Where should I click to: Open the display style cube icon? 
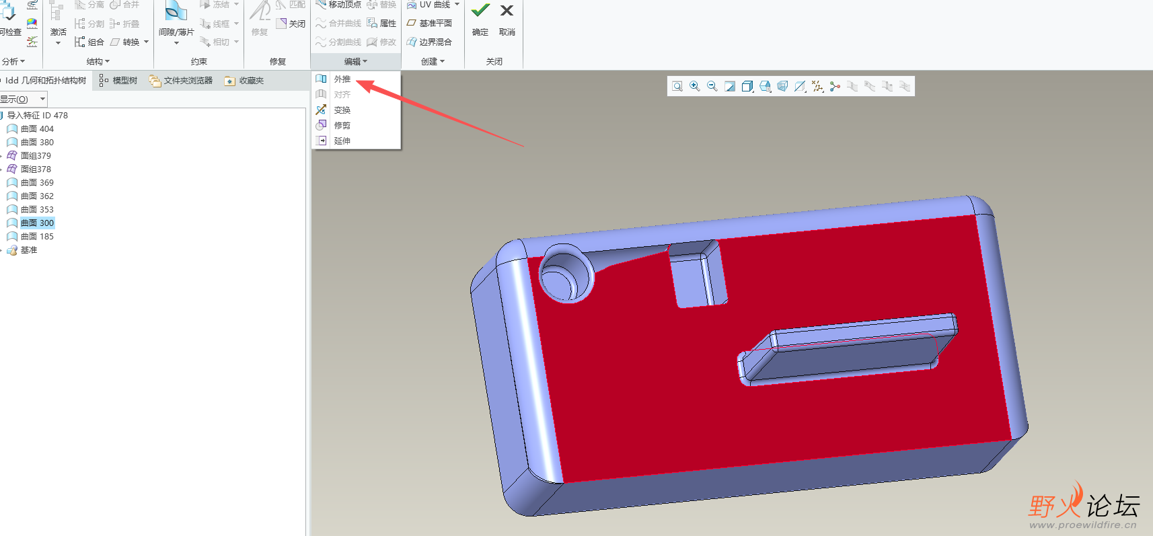click(x=747, y=86)
